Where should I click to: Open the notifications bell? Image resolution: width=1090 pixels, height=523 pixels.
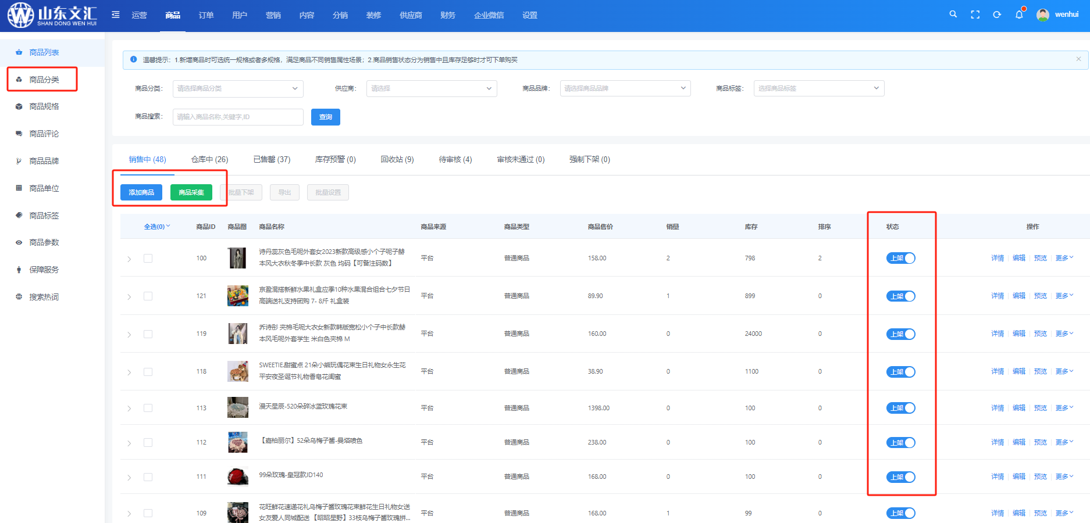(1019, 15)
